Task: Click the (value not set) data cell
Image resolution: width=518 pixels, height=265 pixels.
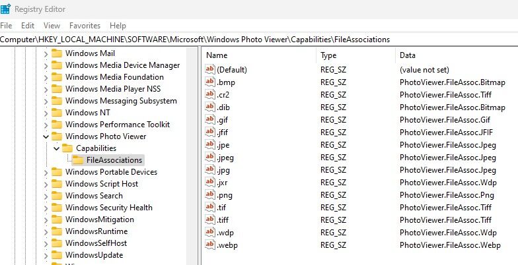Action: (x=424, y=70)
